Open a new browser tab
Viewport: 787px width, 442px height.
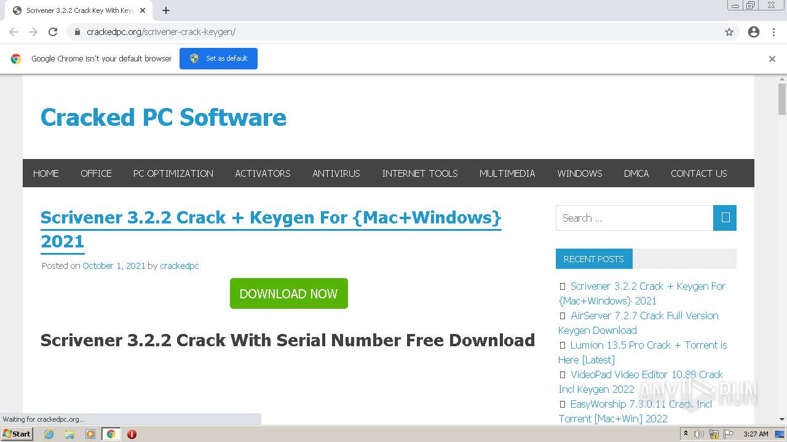166,10
